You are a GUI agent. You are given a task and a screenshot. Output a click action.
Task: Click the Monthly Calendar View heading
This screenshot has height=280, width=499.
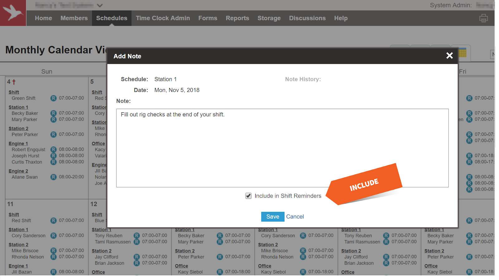click(56, 50)
